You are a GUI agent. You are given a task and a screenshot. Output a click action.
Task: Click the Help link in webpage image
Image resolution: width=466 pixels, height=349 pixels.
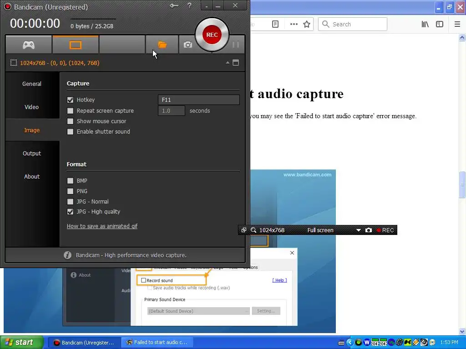pos(279,280)
